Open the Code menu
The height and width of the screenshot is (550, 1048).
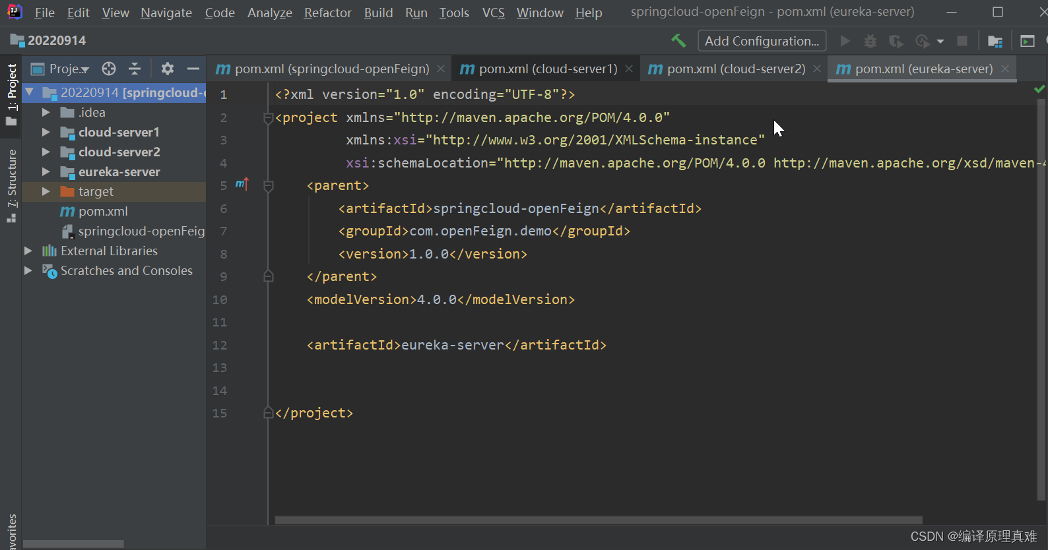pos(220,13)
